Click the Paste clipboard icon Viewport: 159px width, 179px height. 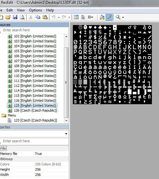tap(45, 17)
